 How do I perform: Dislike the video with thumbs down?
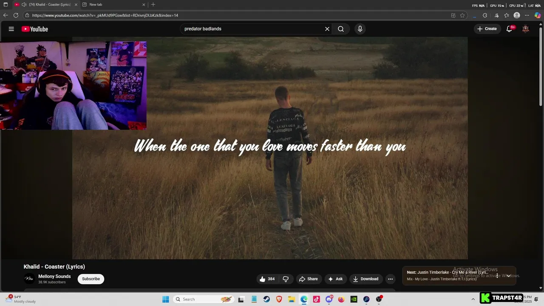[x=286, y=279]
